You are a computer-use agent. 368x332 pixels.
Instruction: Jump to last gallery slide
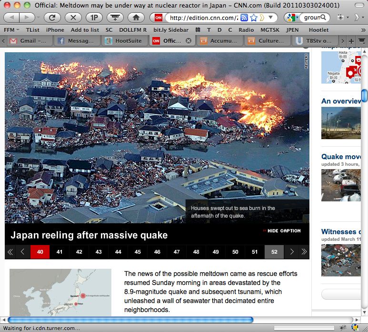pyautogui.click(x=303, y=252)
